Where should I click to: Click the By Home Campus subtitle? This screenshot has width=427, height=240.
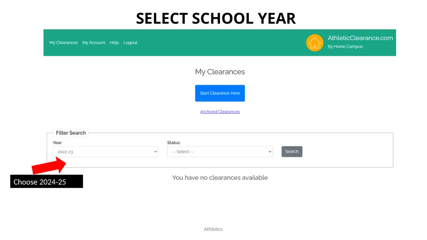tap(345, 47)
